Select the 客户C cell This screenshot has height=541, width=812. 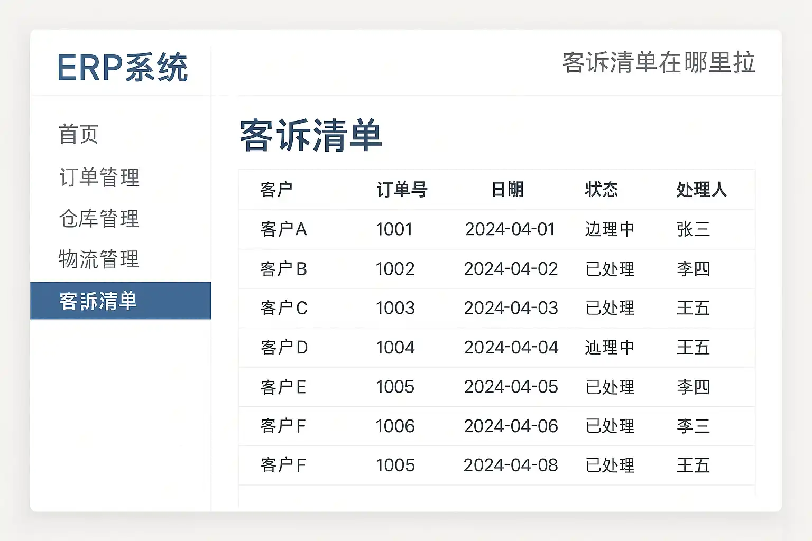284,308
